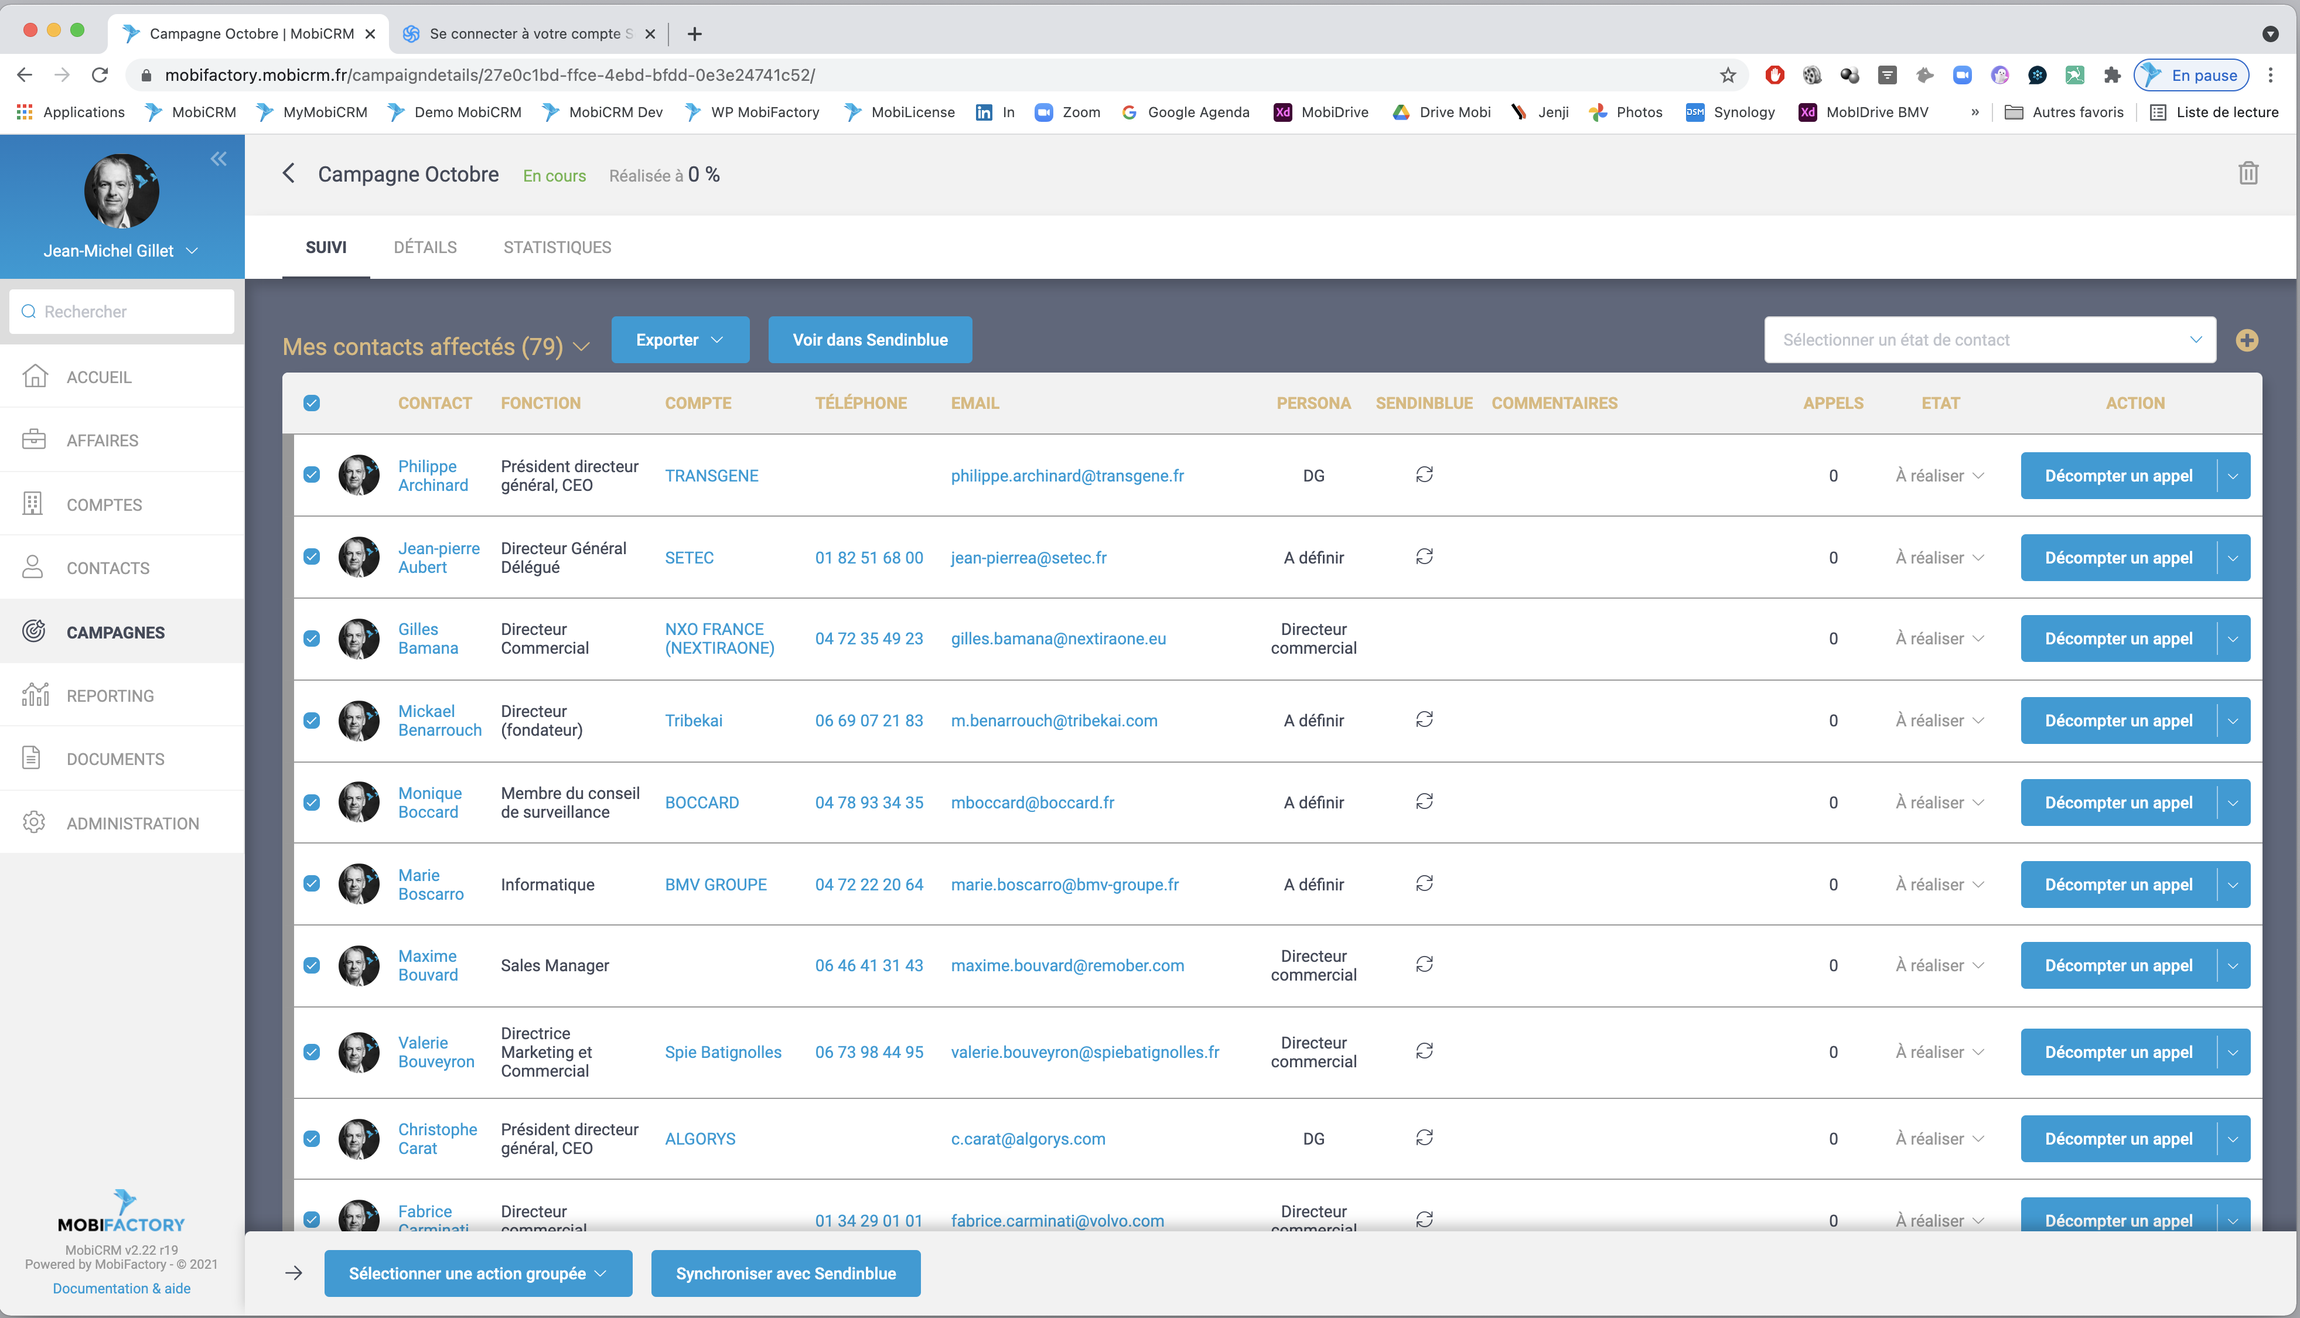Uncheck the Gilles Bamana row checkbox
The width and height of the screenshot is (2300, 1318).
(x=312, y=639)
